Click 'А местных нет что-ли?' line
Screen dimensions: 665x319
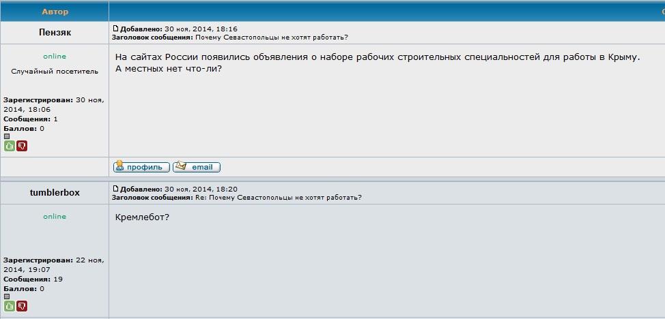169,68
